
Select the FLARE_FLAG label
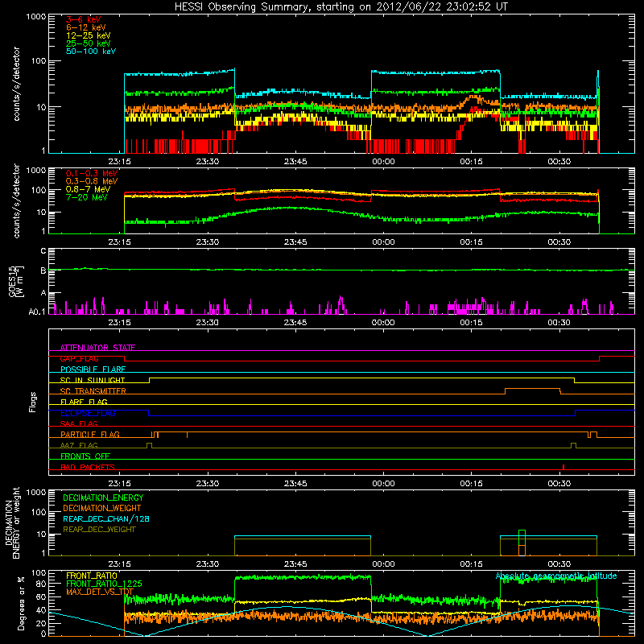click(x=84, y=402)
